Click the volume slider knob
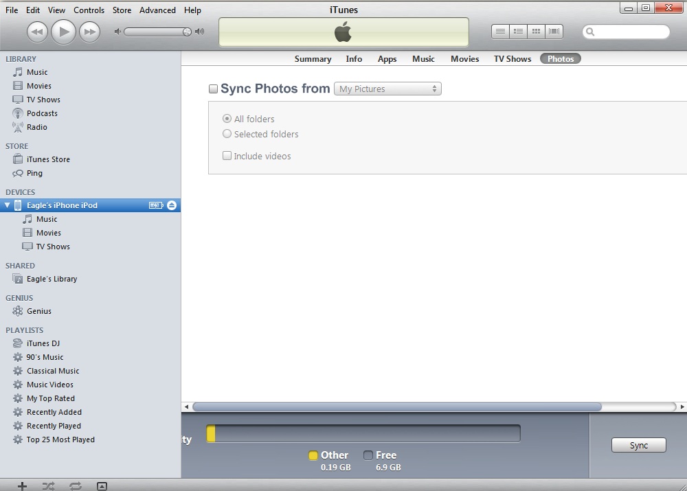This screenshot has width=687, height=491. 187,32
